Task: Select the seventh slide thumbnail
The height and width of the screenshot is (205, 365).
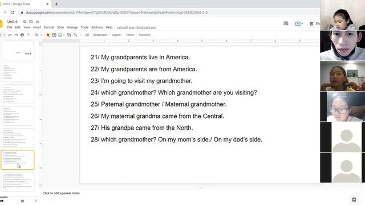Action: point(18,182)
